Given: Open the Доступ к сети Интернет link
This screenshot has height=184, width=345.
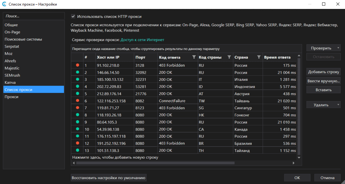Looking at the screenshot, I should [x=142, y=40].
